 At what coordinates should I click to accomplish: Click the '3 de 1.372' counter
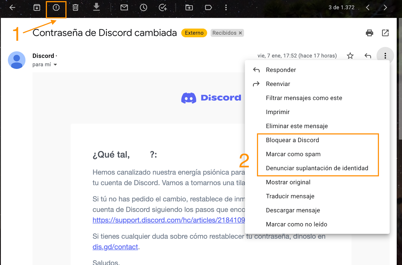tap(341, 8)
